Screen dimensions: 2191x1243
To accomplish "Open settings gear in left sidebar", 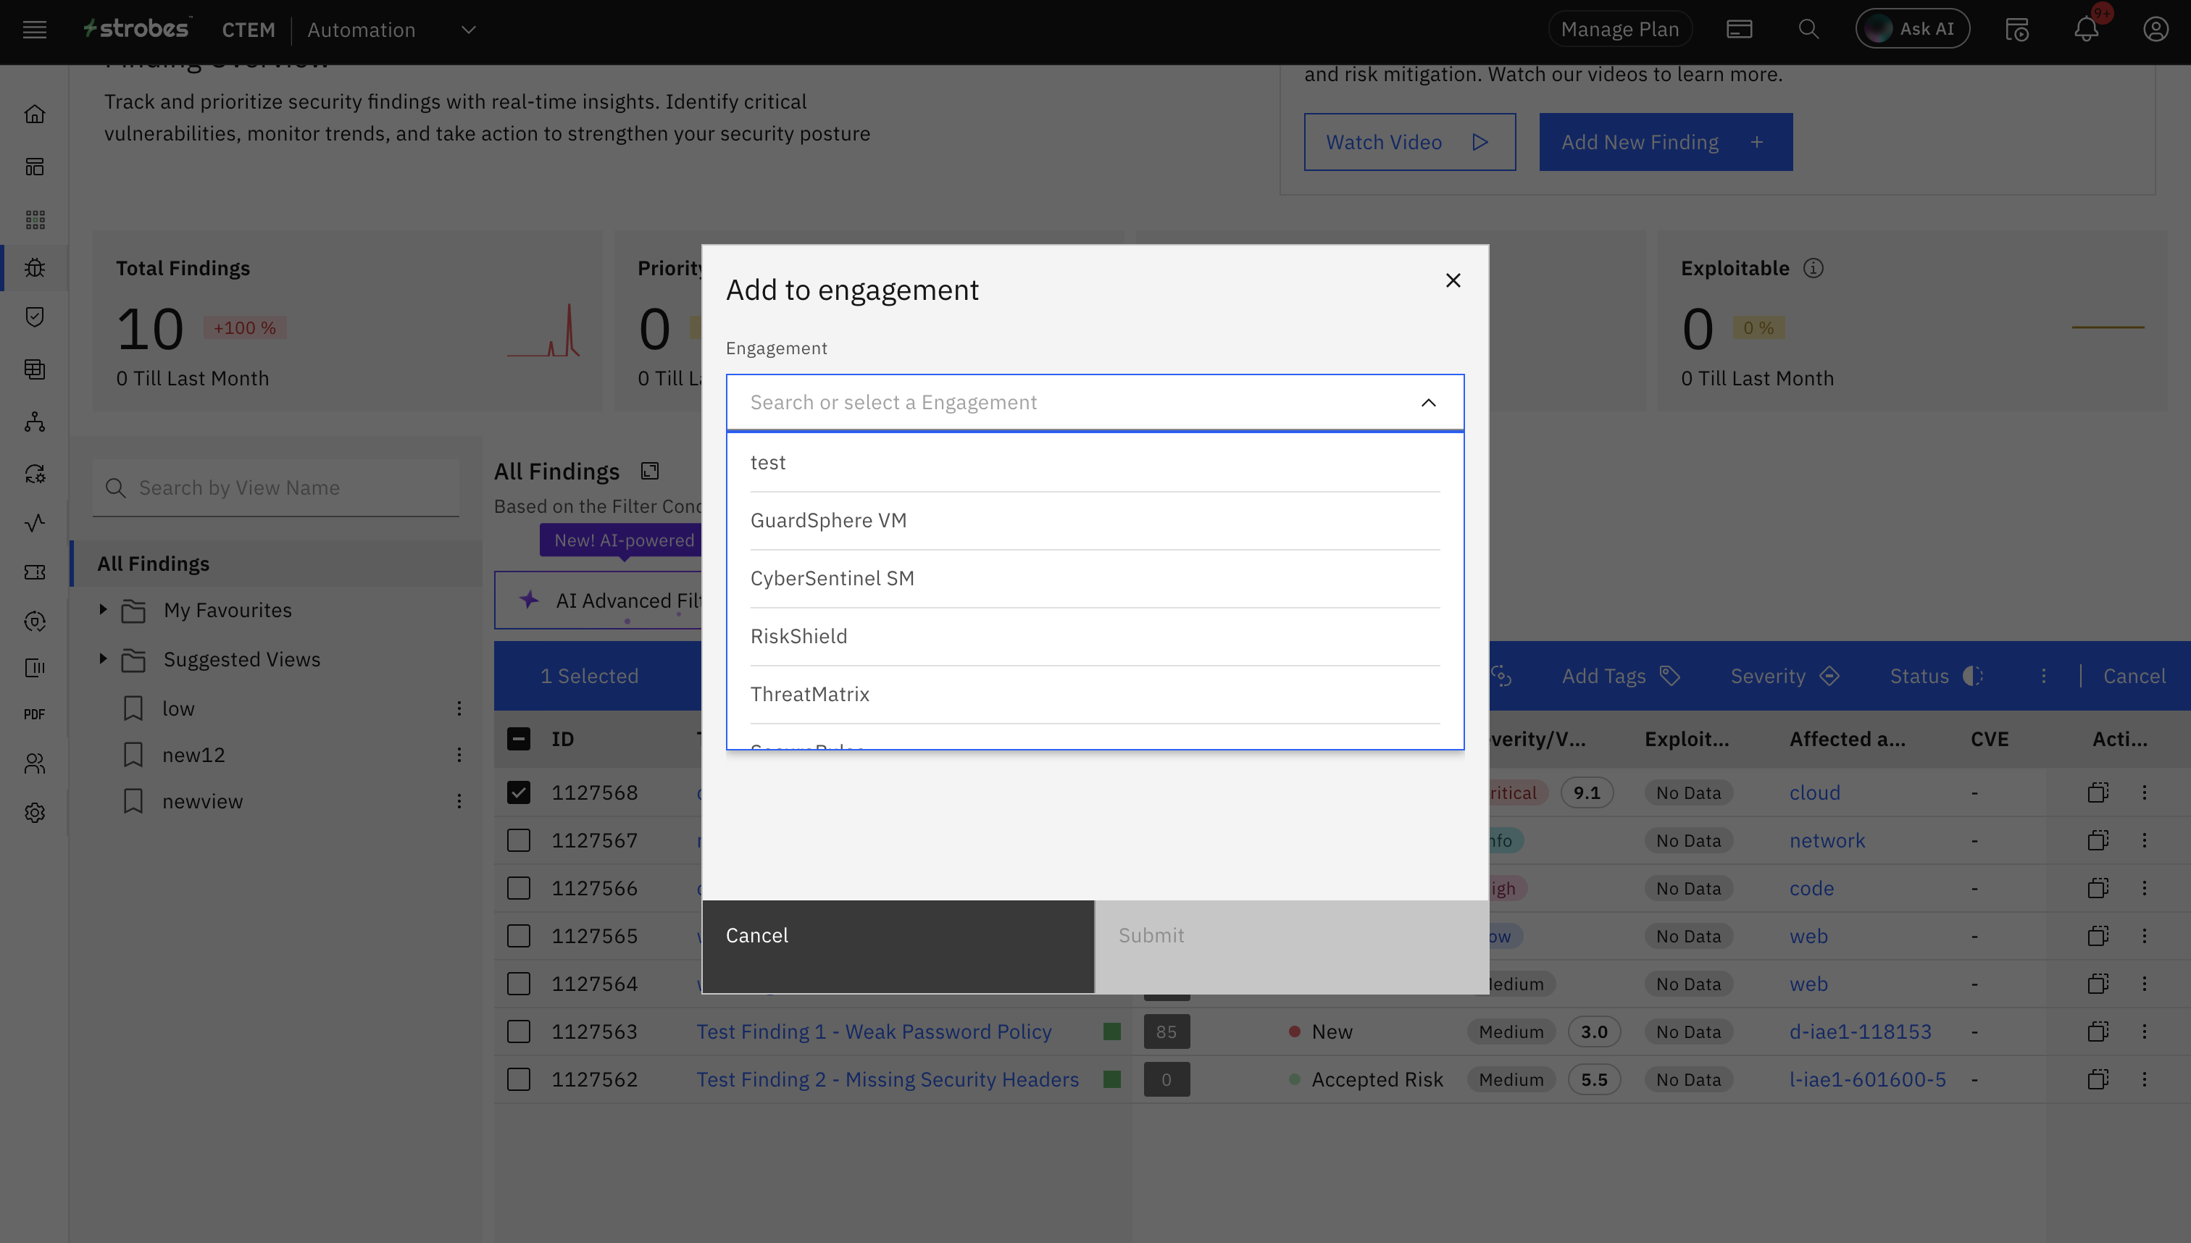I will (35, 813).
